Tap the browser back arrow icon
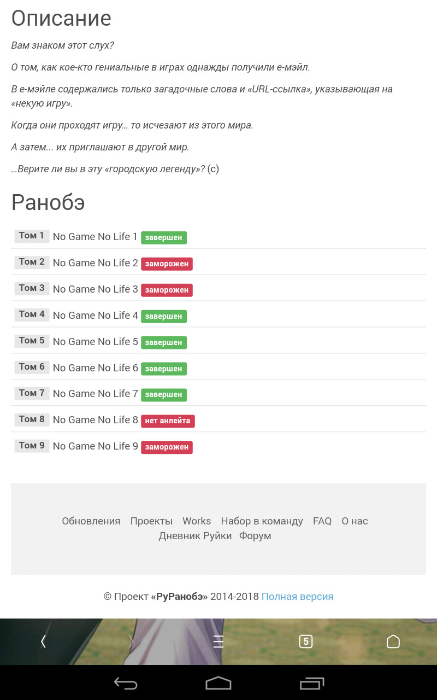The width and height of the screenshot is (437, 700). click(44, 641)
